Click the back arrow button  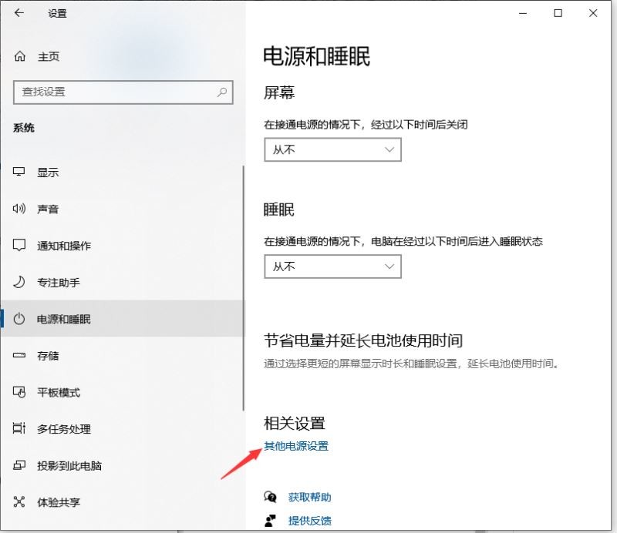17,14
